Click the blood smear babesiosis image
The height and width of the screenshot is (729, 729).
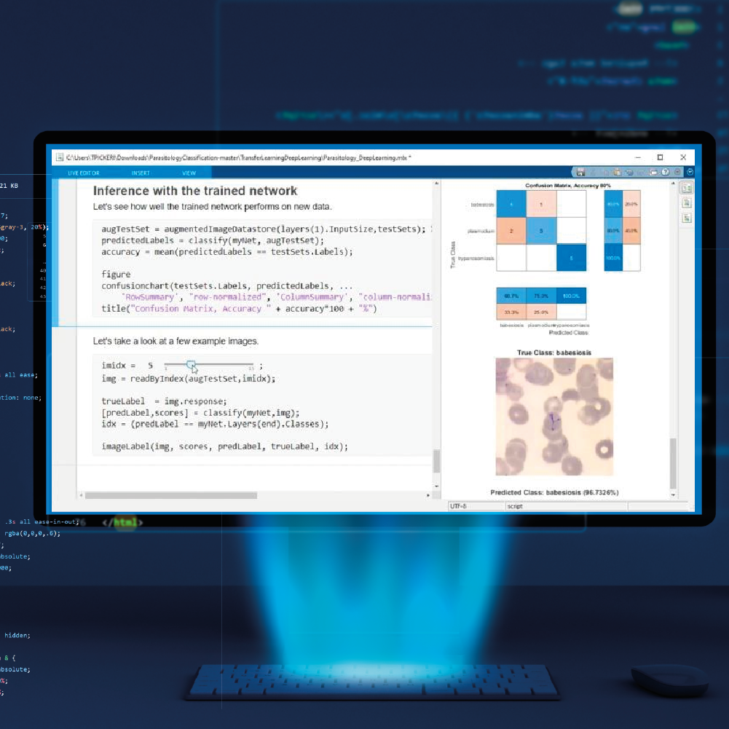(x=554, y=417)
